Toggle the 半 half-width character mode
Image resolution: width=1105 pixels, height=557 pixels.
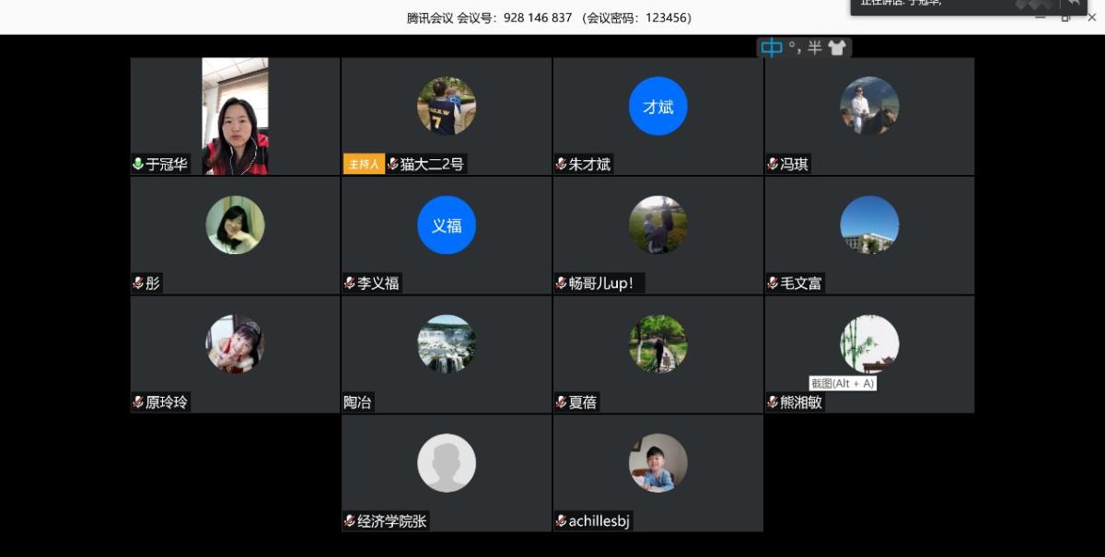pyautogui.click(x=815, y=48)
